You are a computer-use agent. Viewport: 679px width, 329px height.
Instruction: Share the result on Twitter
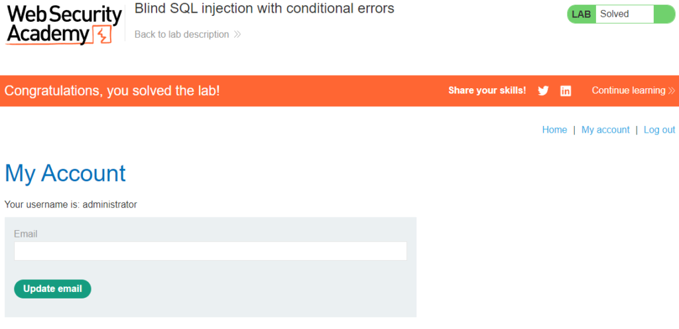(x=543, y=91)
